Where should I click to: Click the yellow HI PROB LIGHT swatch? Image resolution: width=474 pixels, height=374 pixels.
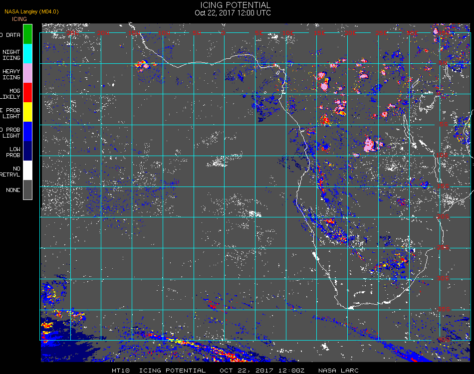tap(27, 112)
